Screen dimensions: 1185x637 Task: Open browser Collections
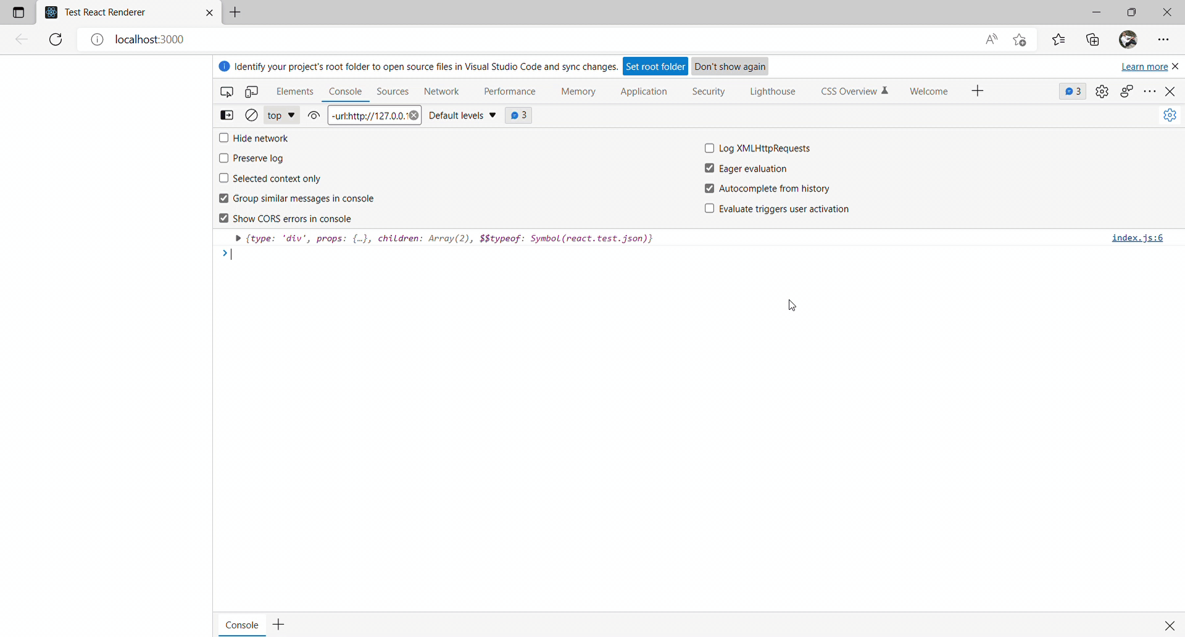(1093, 40)
